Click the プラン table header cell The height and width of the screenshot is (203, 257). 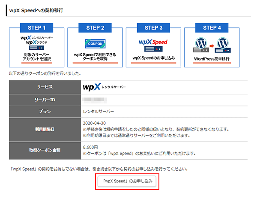45,112
